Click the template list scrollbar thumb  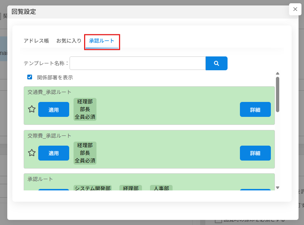(x=277, y=94)
